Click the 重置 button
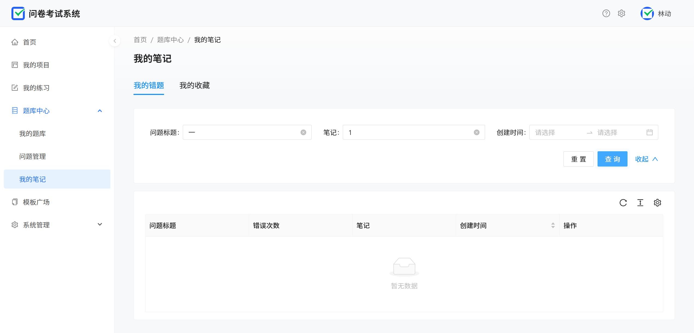The width and height of the screenshot is (694, 333). [578, 159]
